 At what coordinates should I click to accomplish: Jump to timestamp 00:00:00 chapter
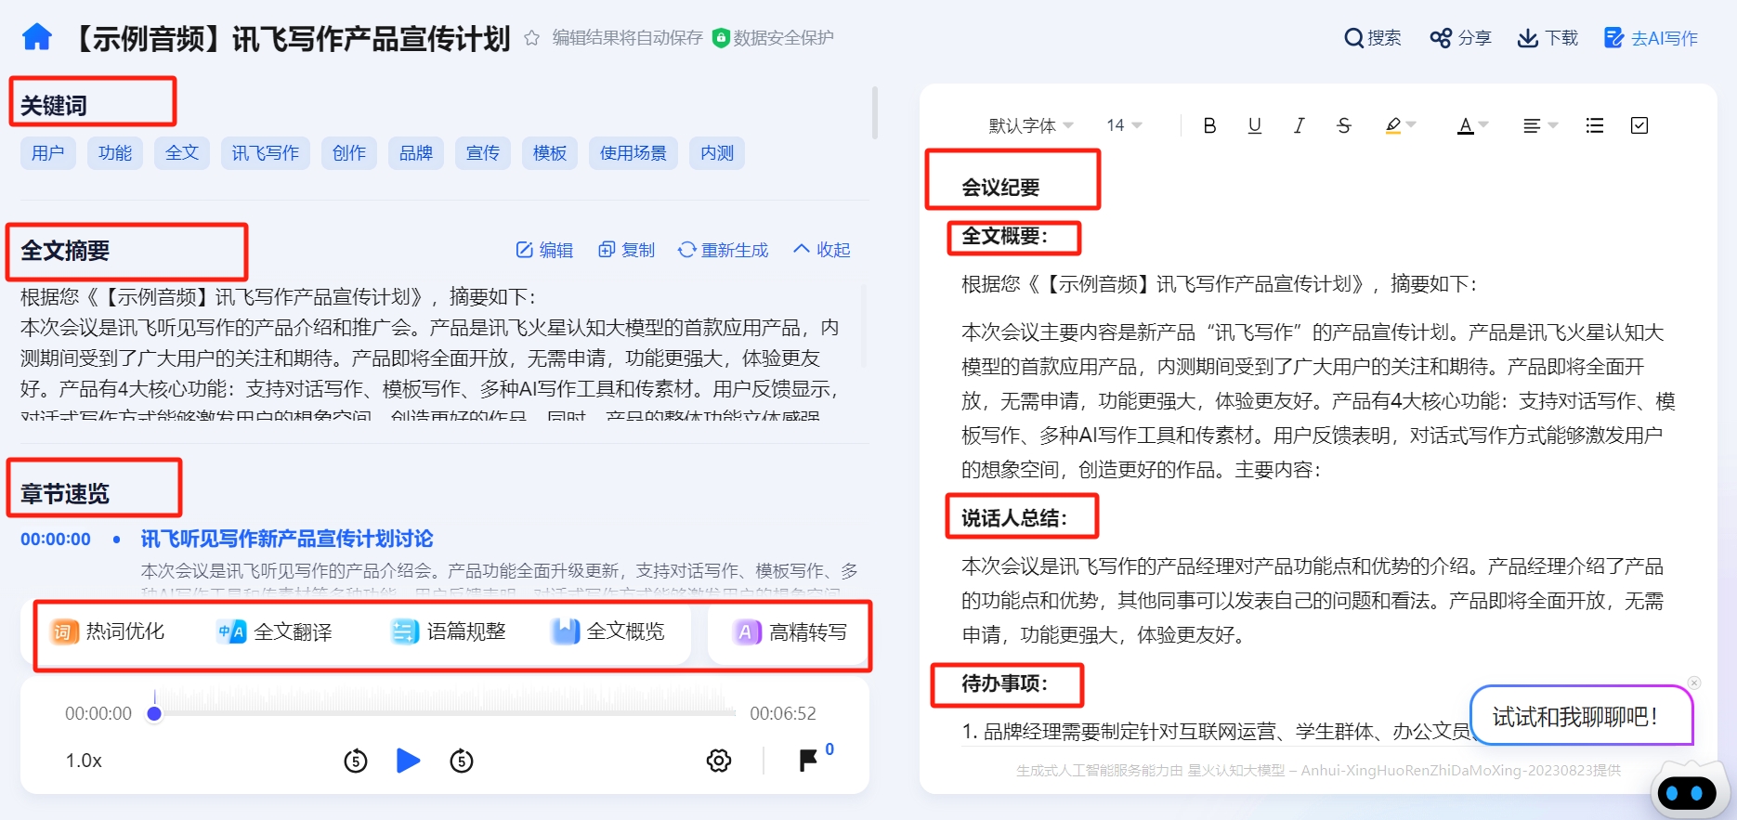pos(56,540)
